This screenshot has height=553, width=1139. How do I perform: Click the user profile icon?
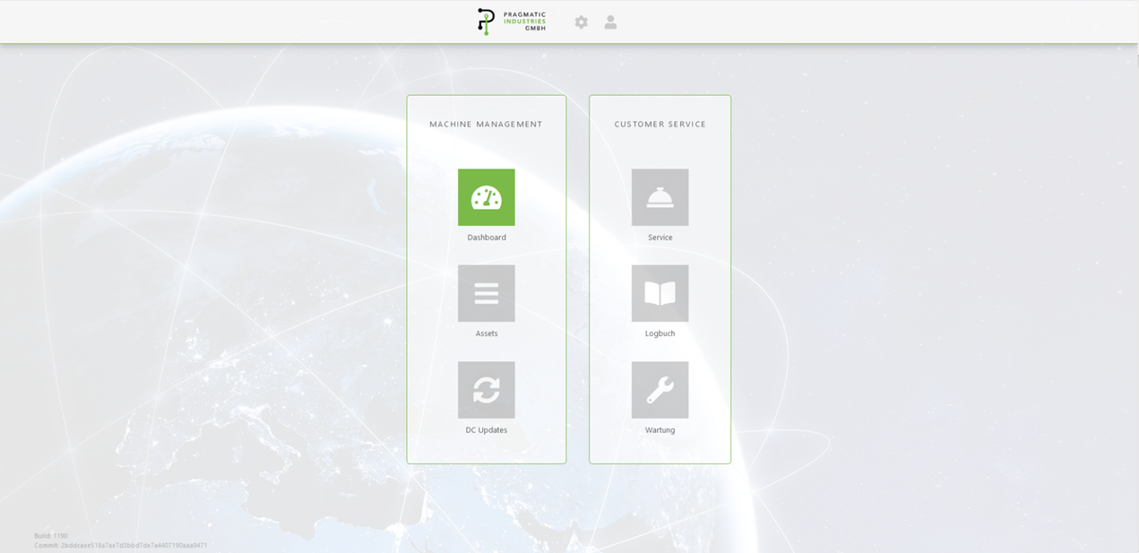tap(610, 22)
